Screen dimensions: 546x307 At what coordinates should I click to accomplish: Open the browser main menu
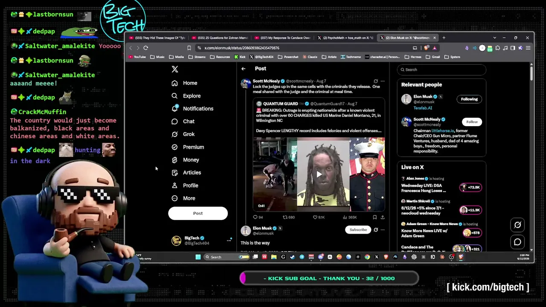click(528, 48)
